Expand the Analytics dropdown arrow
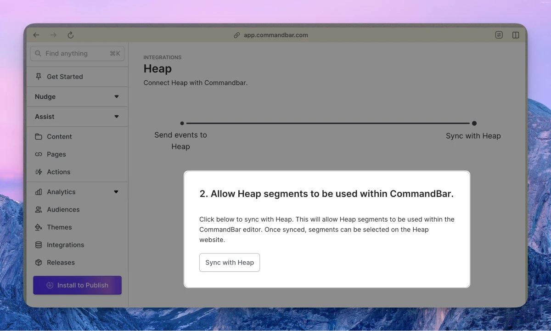 117,192
